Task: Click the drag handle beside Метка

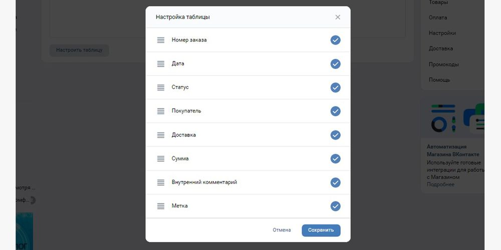Action: click(x=161, y=206)
